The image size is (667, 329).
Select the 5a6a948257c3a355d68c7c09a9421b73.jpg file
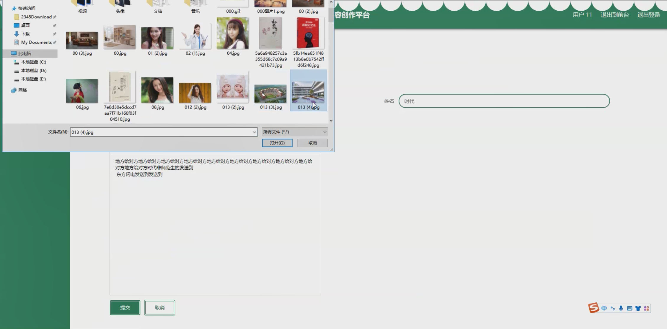pyautogui.click(x=270, y=33)
